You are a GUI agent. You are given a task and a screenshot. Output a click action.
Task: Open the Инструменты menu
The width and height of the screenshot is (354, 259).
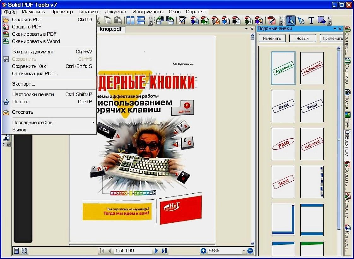[x=148, y=11]
